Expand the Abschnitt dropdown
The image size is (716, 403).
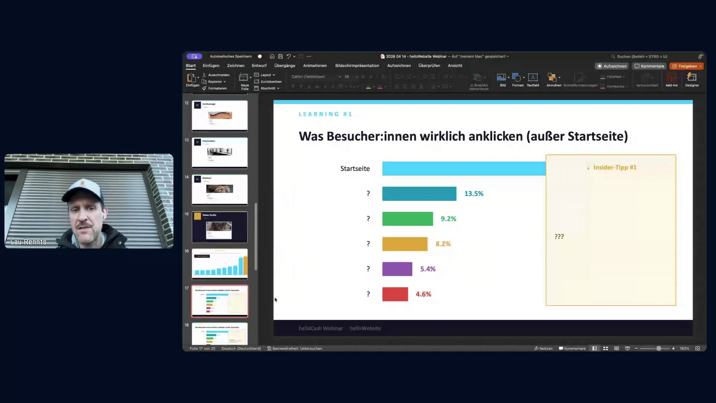point(267,88)
